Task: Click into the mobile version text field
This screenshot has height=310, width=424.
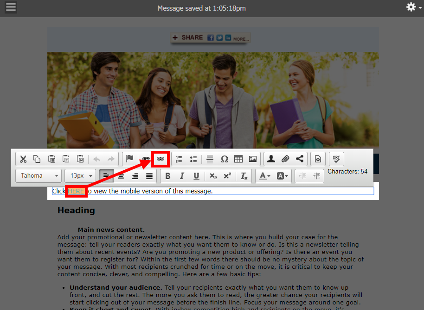Action: (278, 191)
